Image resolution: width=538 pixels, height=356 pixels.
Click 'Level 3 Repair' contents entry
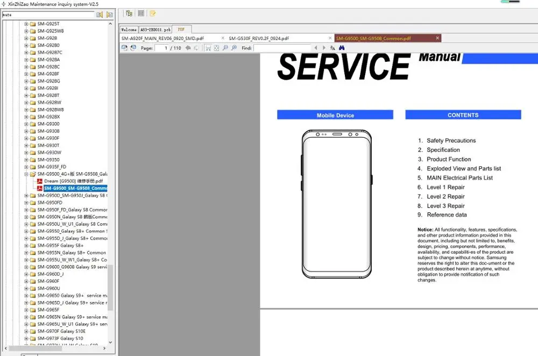point(445,206)
